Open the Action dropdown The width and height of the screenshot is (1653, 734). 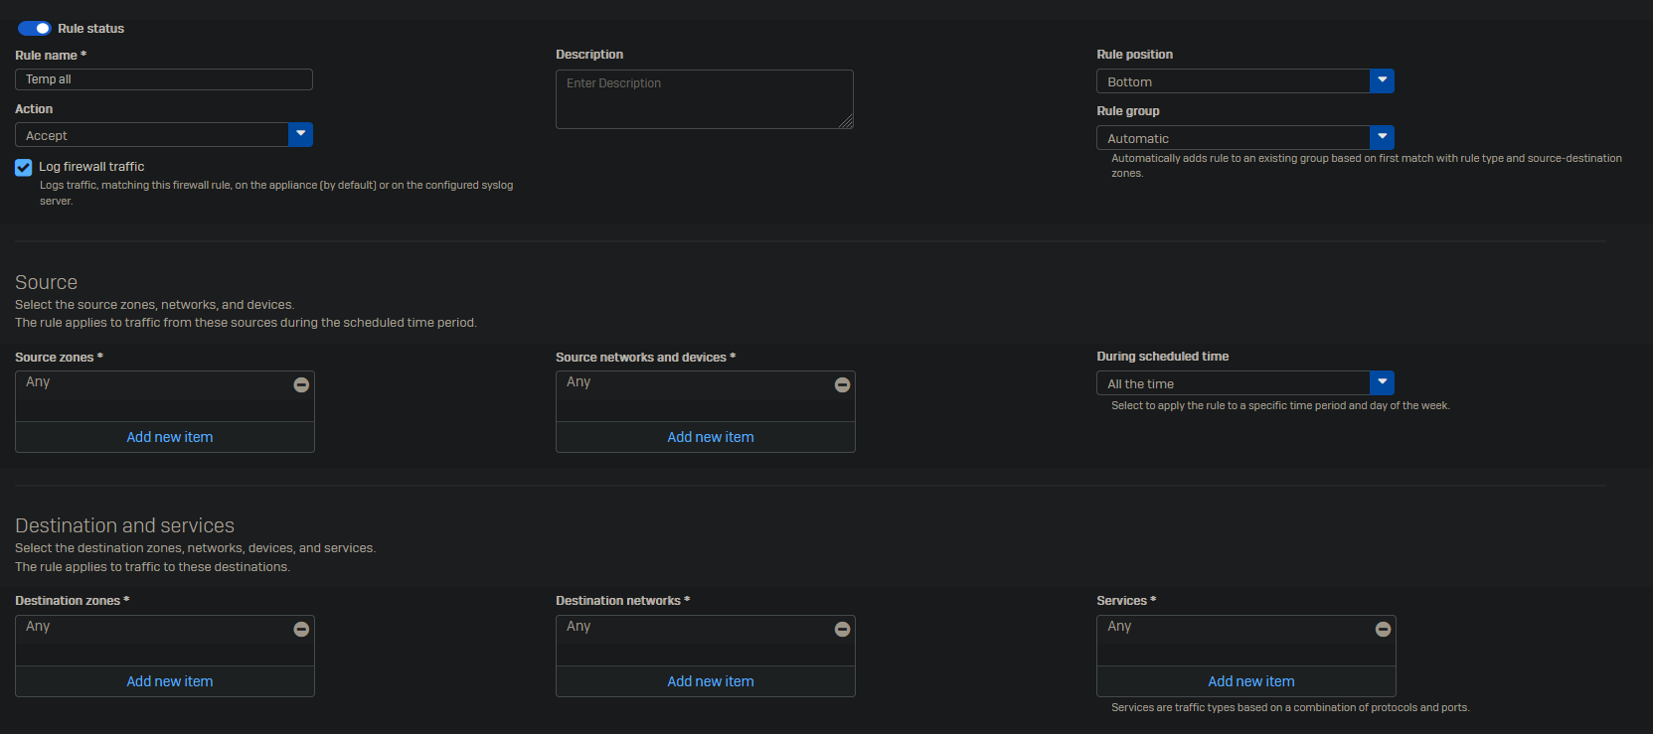click(300, 135)
